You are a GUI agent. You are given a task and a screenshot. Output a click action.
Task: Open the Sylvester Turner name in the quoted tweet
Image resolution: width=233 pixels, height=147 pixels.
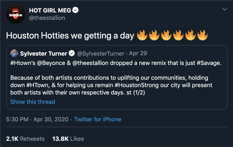click(x=43, y=54)
